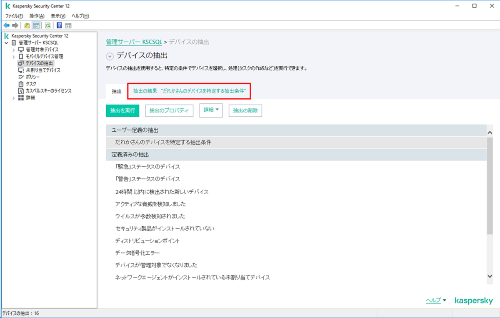
Task: Expand the 詳細 tree node
Action: click(x=13, y=98)
